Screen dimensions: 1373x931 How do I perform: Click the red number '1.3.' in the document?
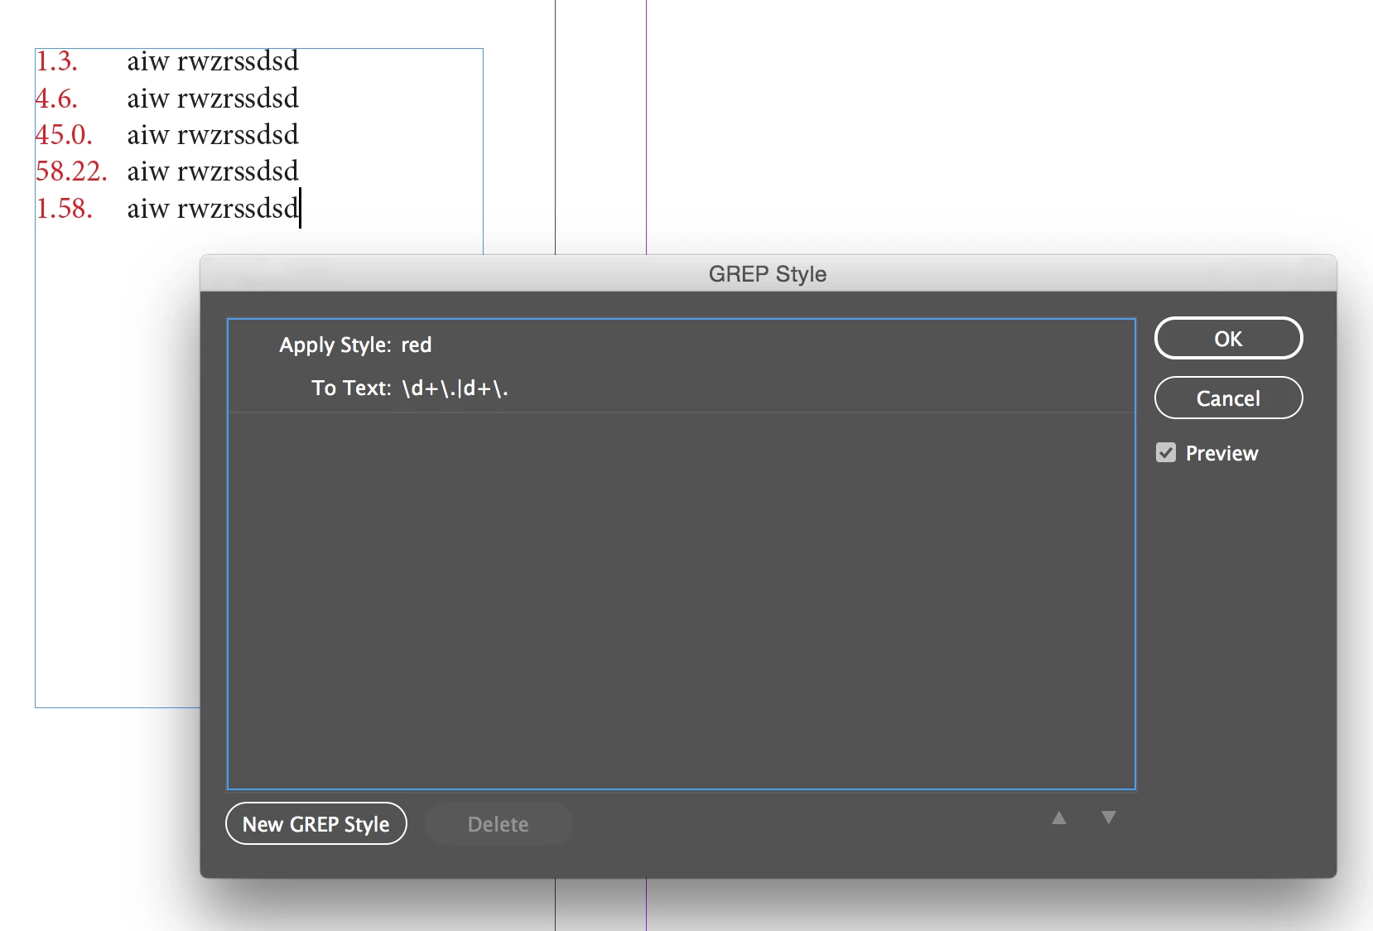(x=57, y=61)
